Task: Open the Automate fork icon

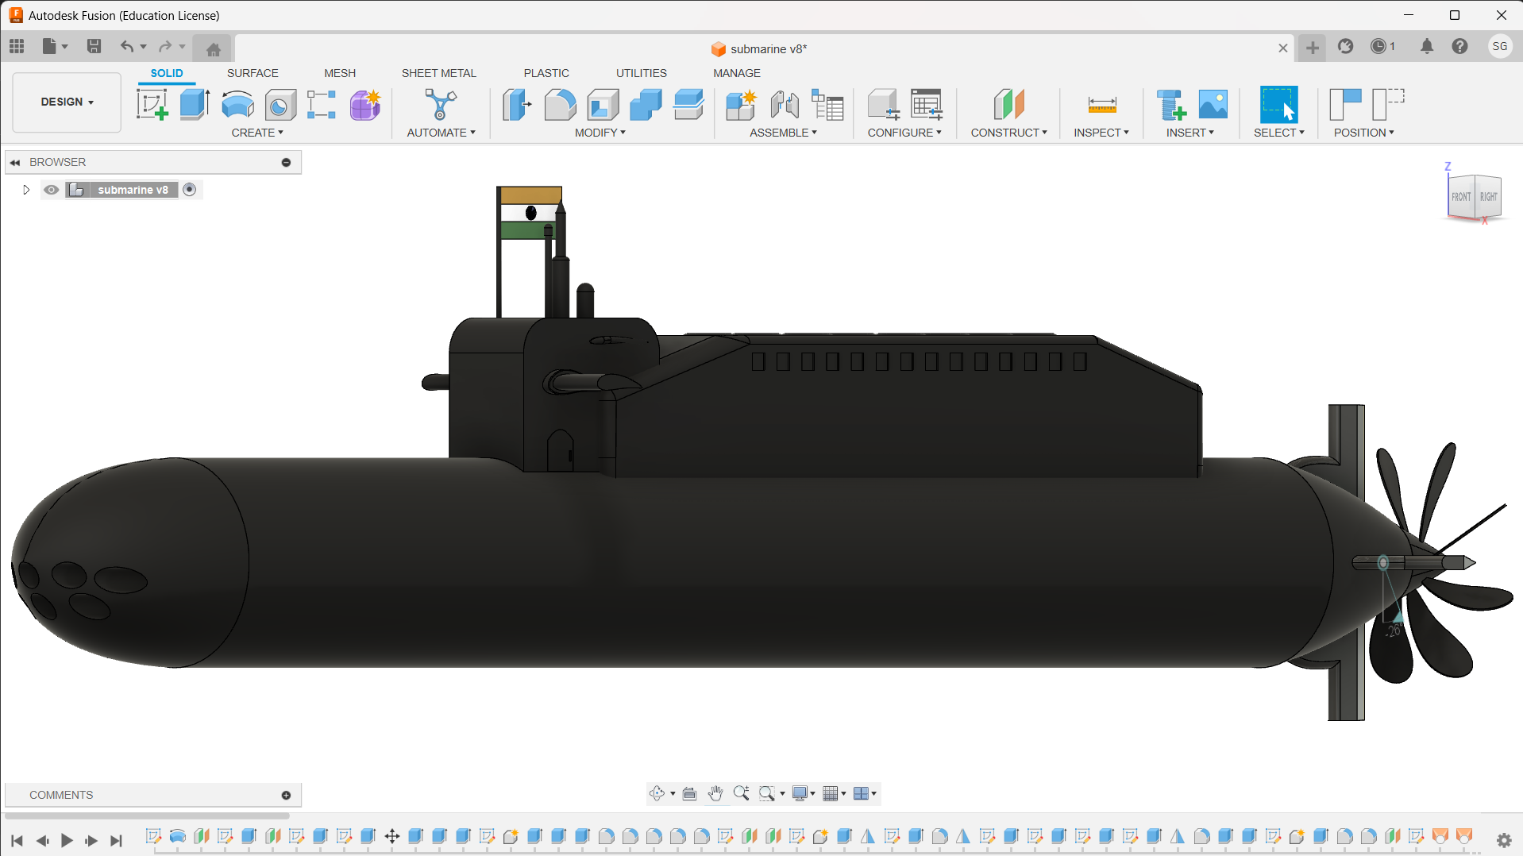Action: click(441, 104)
